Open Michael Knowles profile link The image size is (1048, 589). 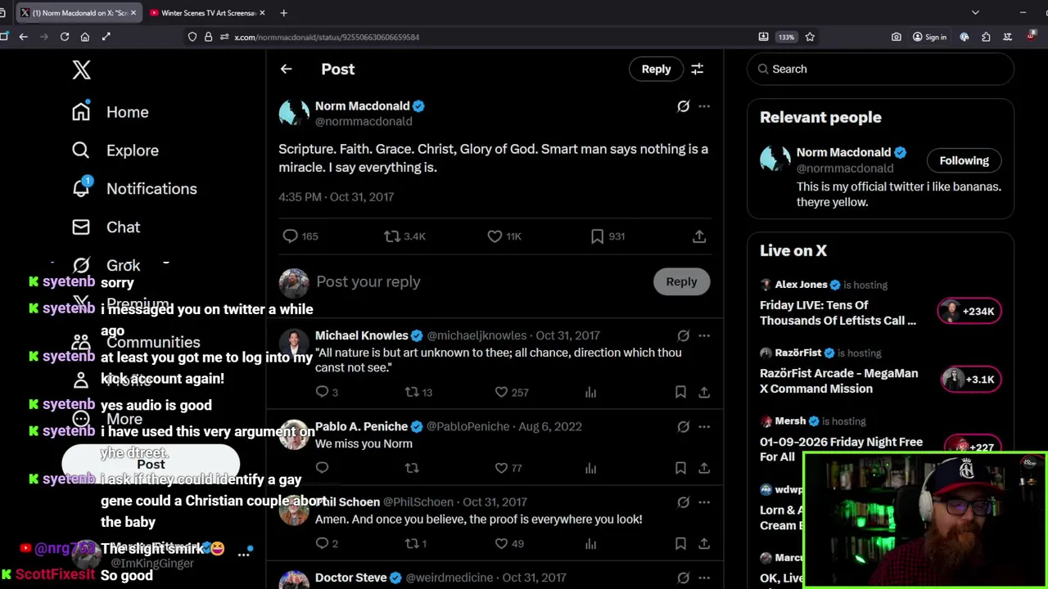click(x=361, y=335)
